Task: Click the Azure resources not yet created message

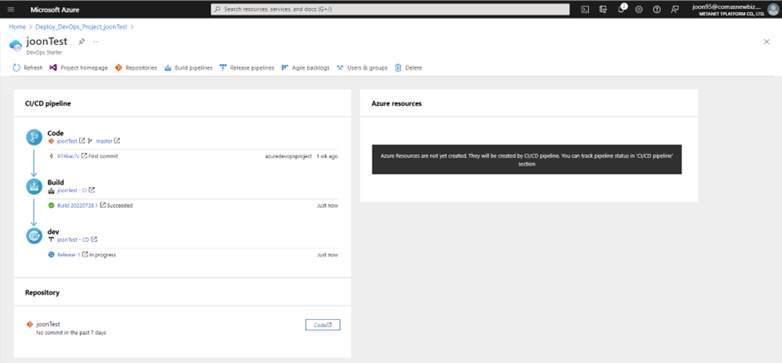Action: (527, 159)
